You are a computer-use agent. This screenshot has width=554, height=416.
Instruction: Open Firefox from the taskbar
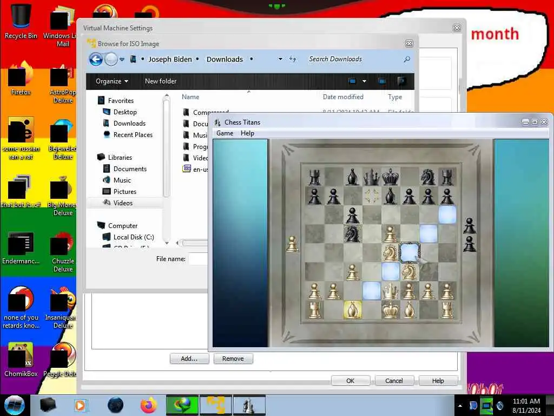click(149, 405)
